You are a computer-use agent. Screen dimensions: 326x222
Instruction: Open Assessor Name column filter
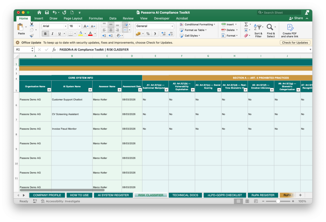(119, 90)
